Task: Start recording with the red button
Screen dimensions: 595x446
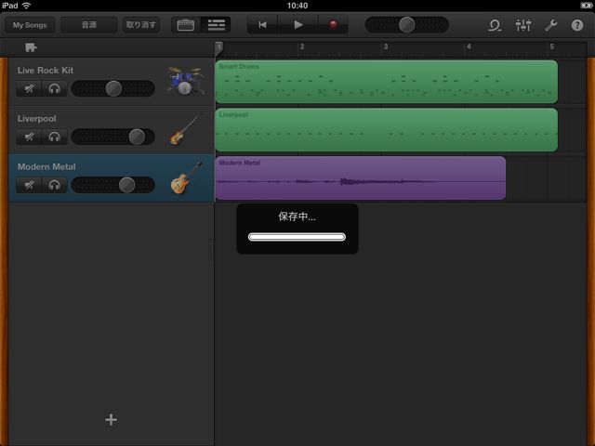Action: [x=333, y=25]
